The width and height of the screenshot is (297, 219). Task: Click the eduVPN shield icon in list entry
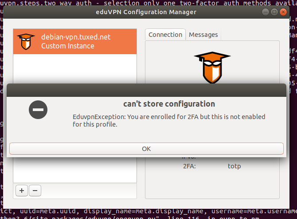[x=26, y=42]
